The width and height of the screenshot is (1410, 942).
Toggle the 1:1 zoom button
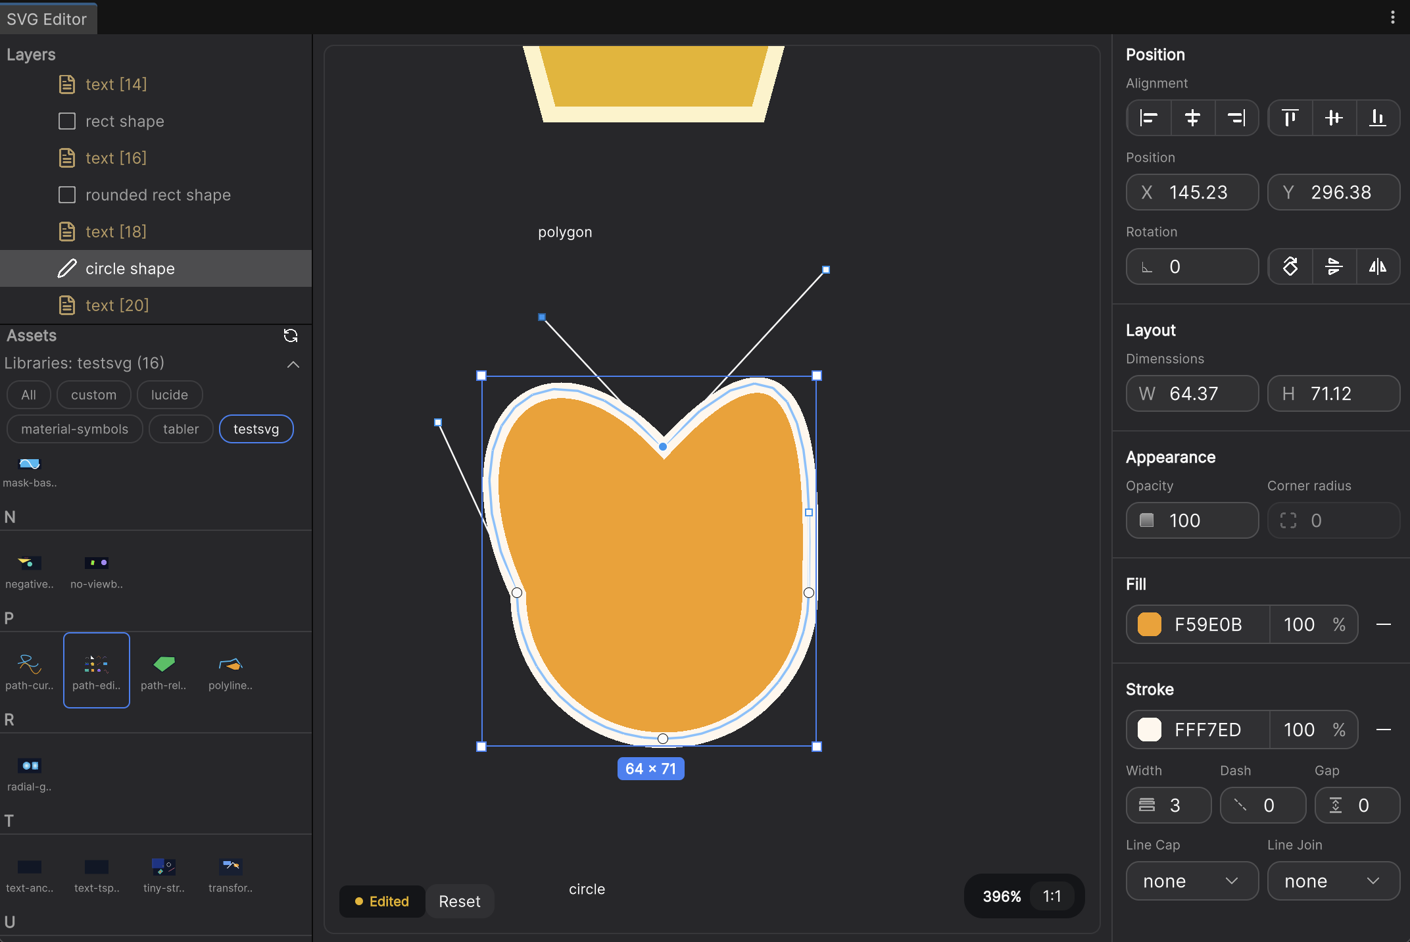click(1052, 896)
